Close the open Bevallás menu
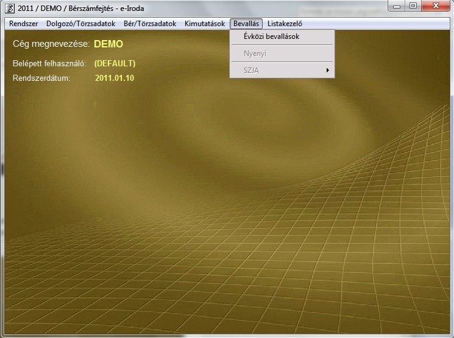Viewport: 454px width, 338px height. 246,24
